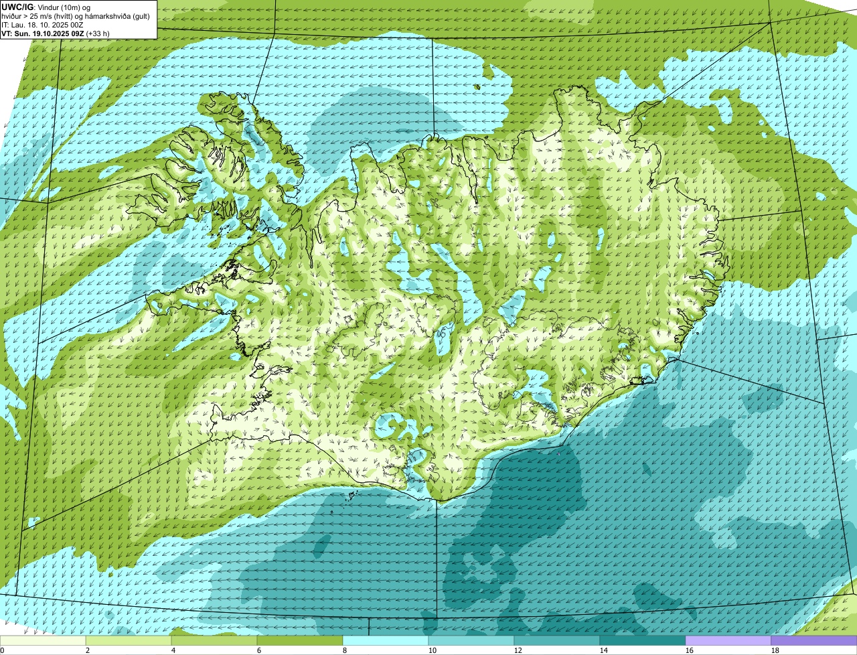This screenshot has height=655, width=857.
Task: Click the '6' label on the color scale
Action: click(x=259, y=650)
